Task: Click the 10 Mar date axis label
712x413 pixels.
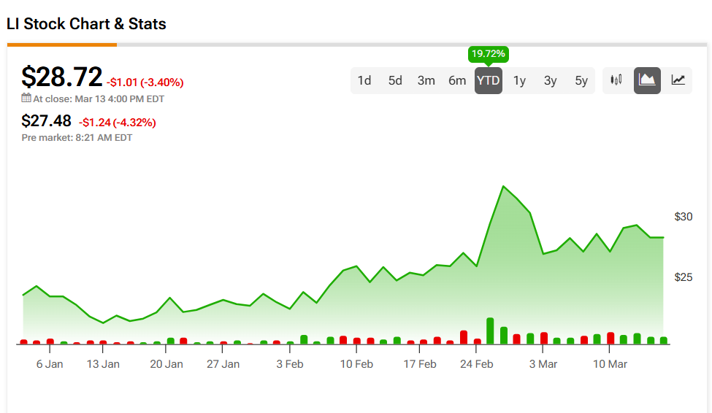Action: coord(610,364)
